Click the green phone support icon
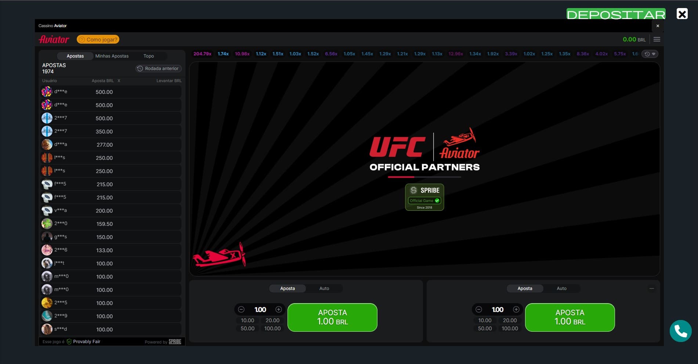 point(680,331)
